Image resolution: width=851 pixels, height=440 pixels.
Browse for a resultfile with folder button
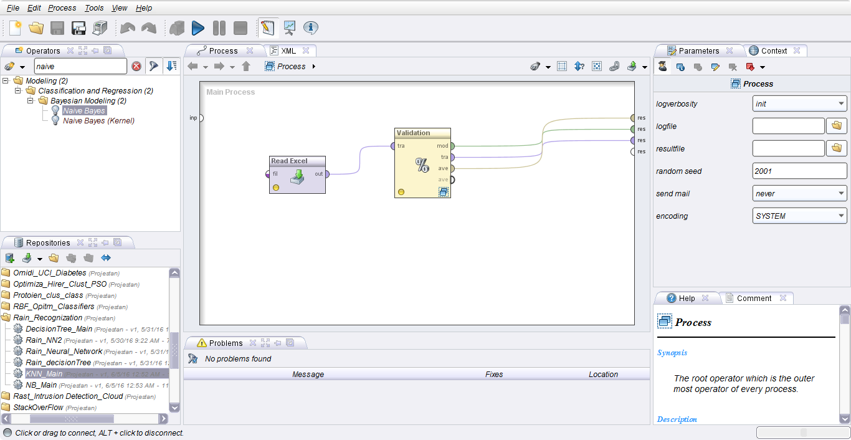[x=837, y=149]
